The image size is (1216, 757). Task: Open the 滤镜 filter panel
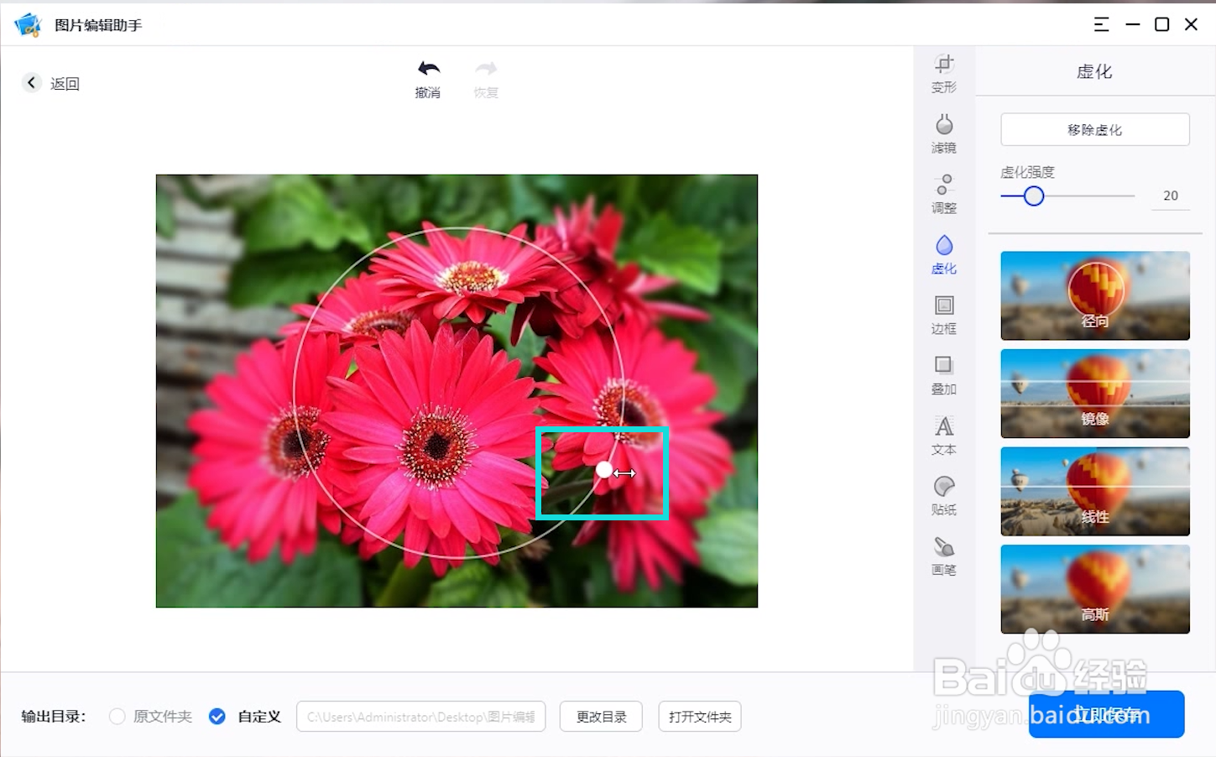tap(943, 133)
